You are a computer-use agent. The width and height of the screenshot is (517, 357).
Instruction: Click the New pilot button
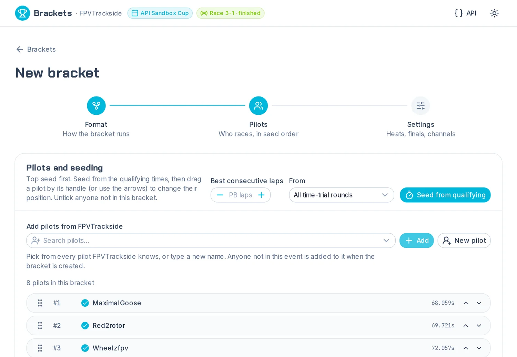464,241
